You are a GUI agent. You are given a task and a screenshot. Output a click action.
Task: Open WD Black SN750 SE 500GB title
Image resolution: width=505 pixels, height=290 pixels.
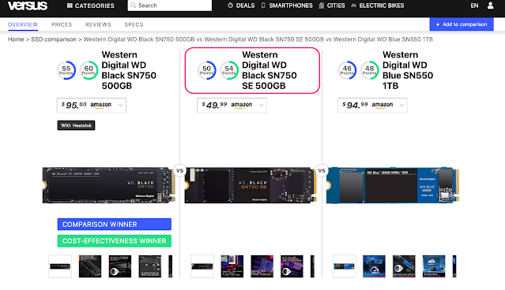point(269,70)
